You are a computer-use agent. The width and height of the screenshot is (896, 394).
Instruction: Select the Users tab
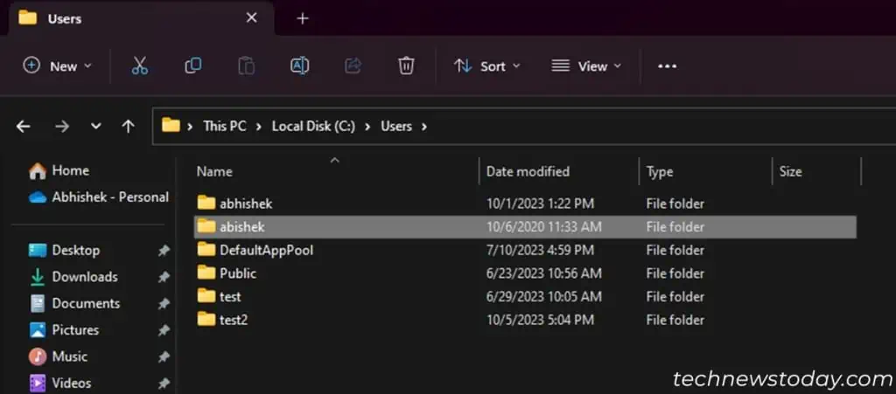pos(137,19)
